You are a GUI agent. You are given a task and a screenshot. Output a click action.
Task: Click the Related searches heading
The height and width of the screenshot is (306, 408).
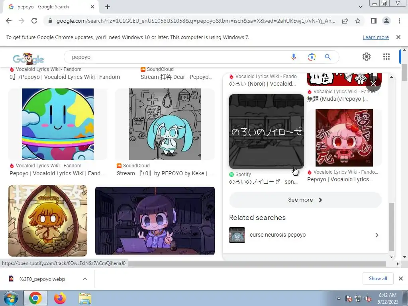(257, 218)
